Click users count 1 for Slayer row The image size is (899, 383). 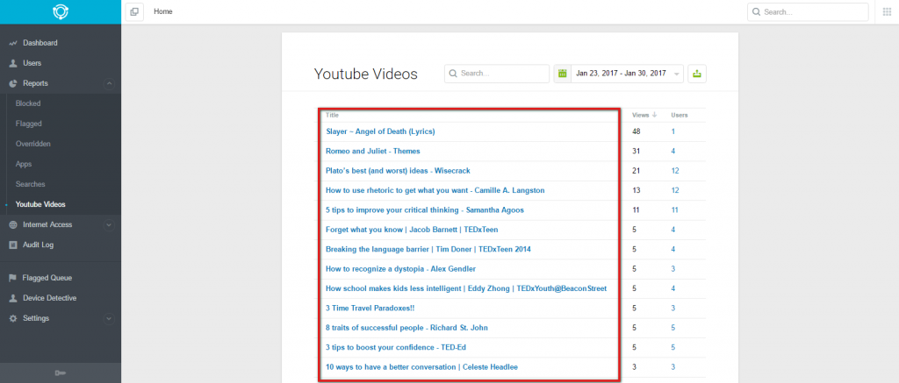tap(673, 131)
